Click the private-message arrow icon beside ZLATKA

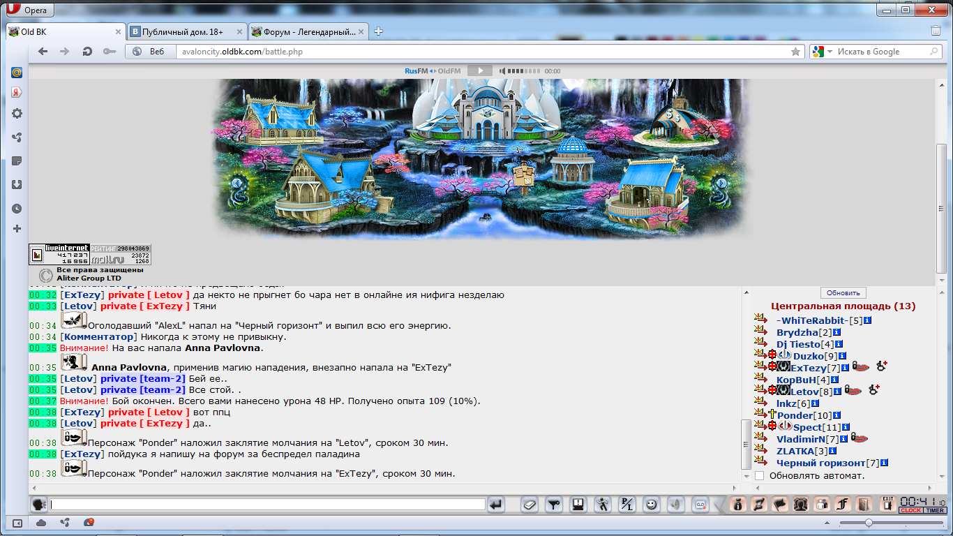coord(760,451)
